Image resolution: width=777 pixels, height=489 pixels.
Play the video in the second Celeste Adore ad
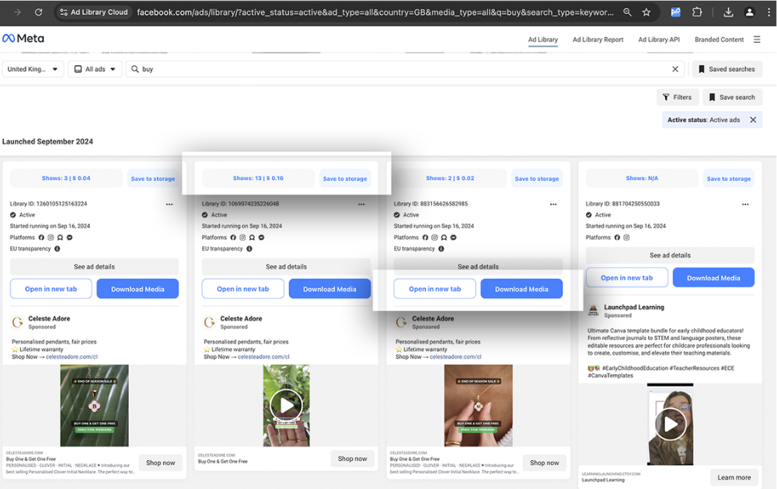[x=287, y=405]
